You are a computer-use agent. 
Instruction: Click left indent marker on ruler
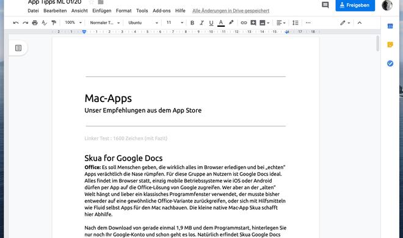[x=84, y=32]
